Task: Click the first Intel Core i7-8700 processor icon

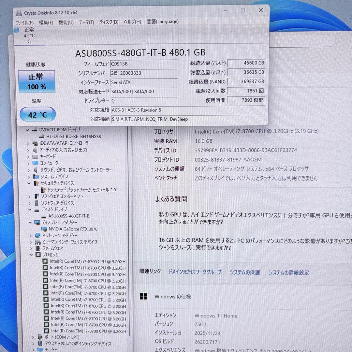Action: [x=45, y=261]
